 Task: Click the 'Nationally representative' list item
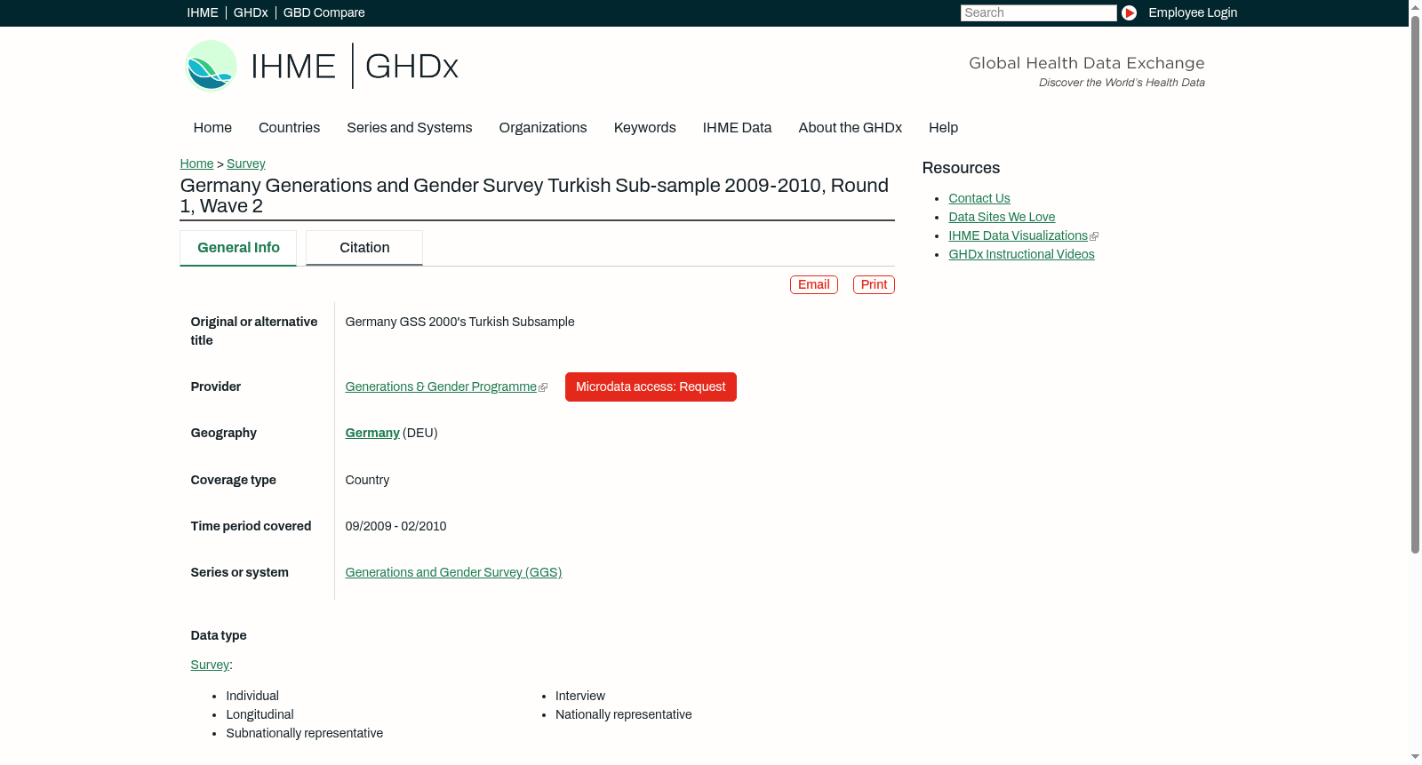point(624,714)
